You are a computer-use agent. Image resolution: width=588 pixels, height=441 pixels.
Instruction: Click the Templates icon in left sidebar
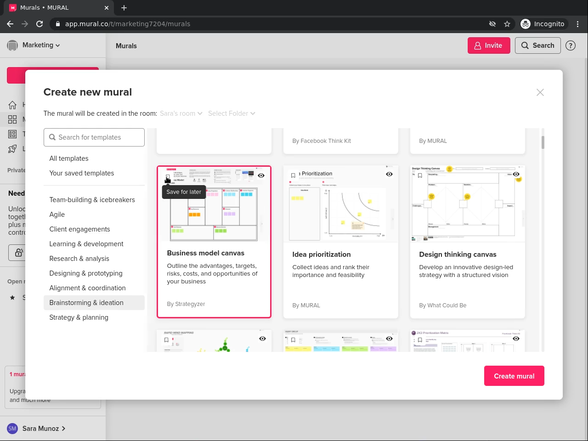tap(12, 134)
